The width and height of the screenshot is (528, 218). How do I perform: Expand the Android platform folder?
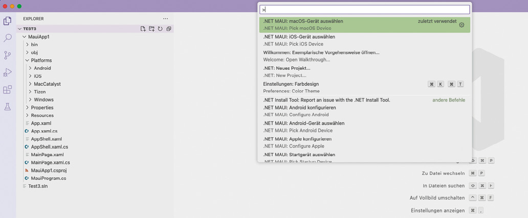point(30,68)
